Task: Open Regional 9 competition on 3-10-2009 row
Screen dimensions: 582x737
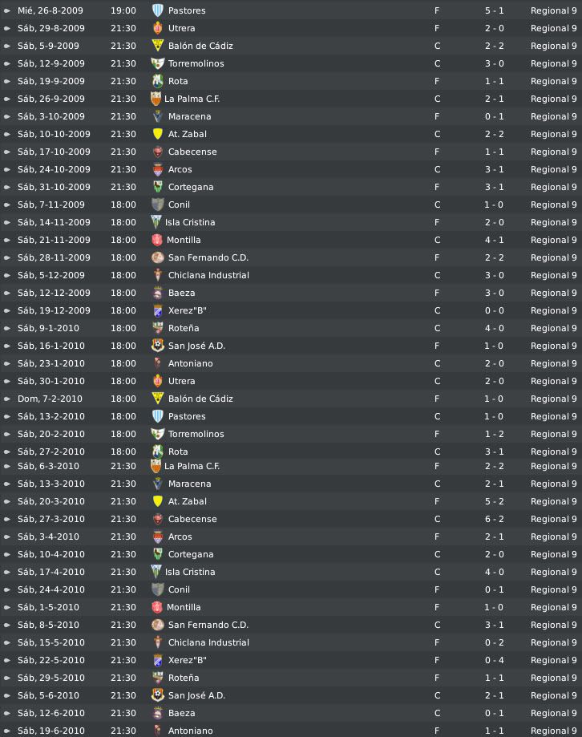Action: pos(553,116)
